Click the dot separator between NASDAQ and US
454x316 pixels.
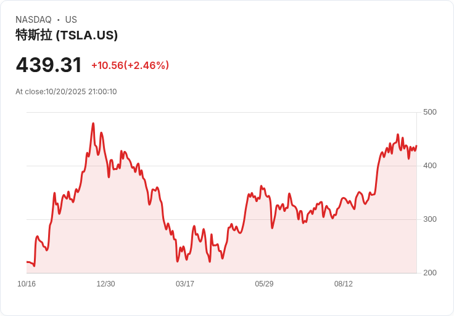(x=59, y=20)
